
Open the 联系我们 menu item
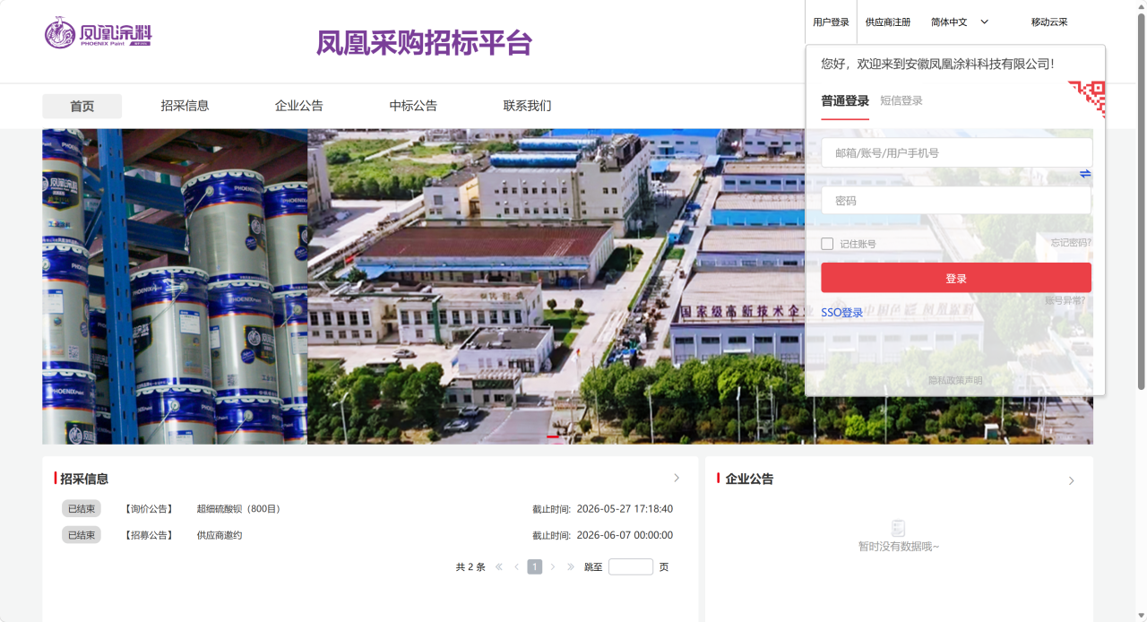click(x=527, y=106)
